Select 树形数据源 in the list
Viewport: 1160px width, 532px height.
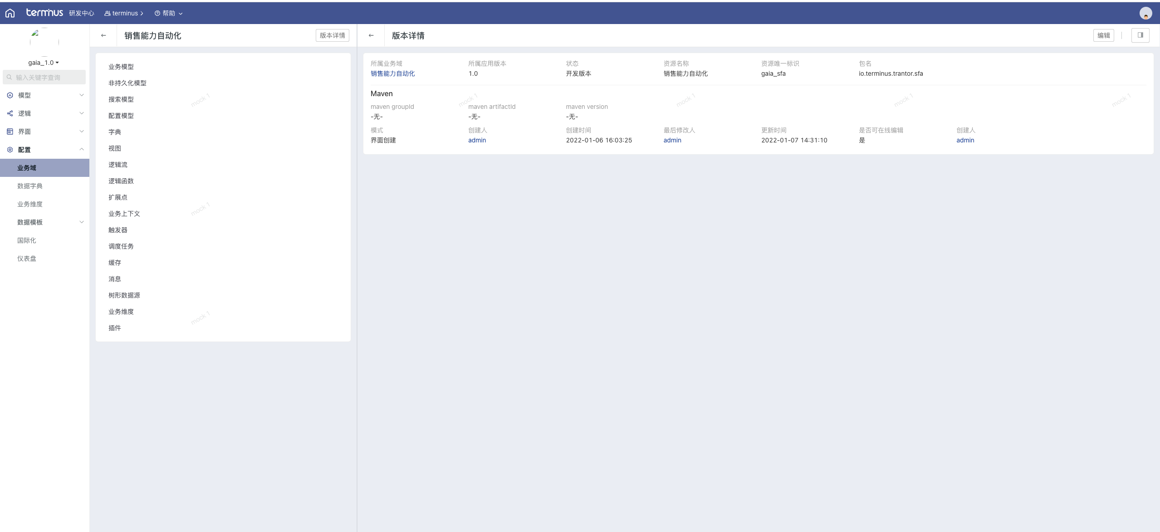coord(124,295)
